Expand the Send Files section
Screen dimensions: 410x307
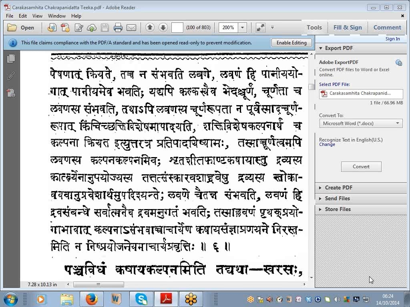[x=337, y=198]
